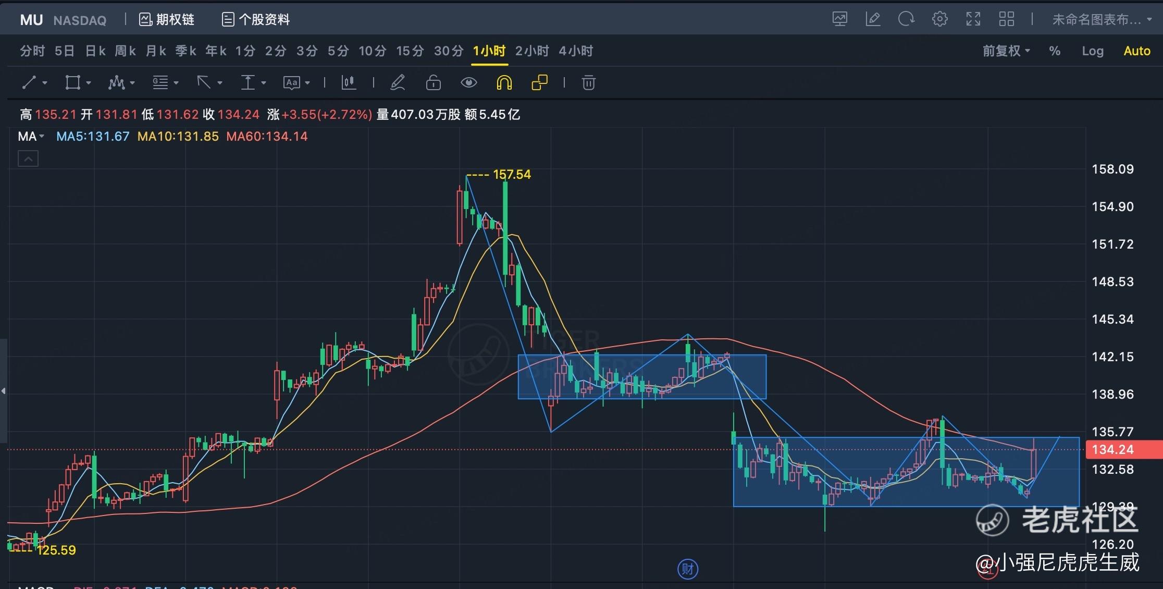Click the trash delete drawings icon
This screenshot has height=589, width=1163.
(588, 82)
